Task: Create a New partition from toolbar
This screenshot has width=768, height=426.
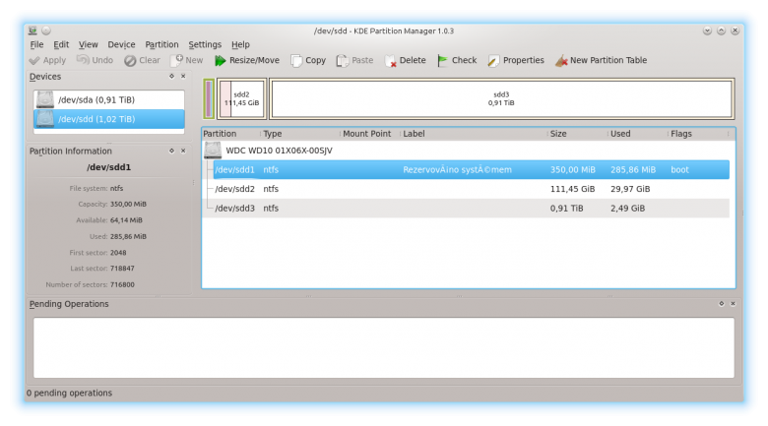Action: [x=187, y=60]
